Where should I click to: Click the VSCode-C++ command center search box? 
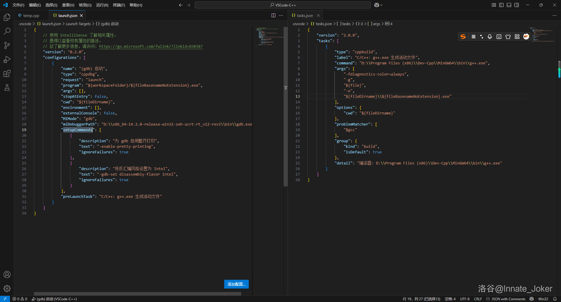tap(282, 5)
